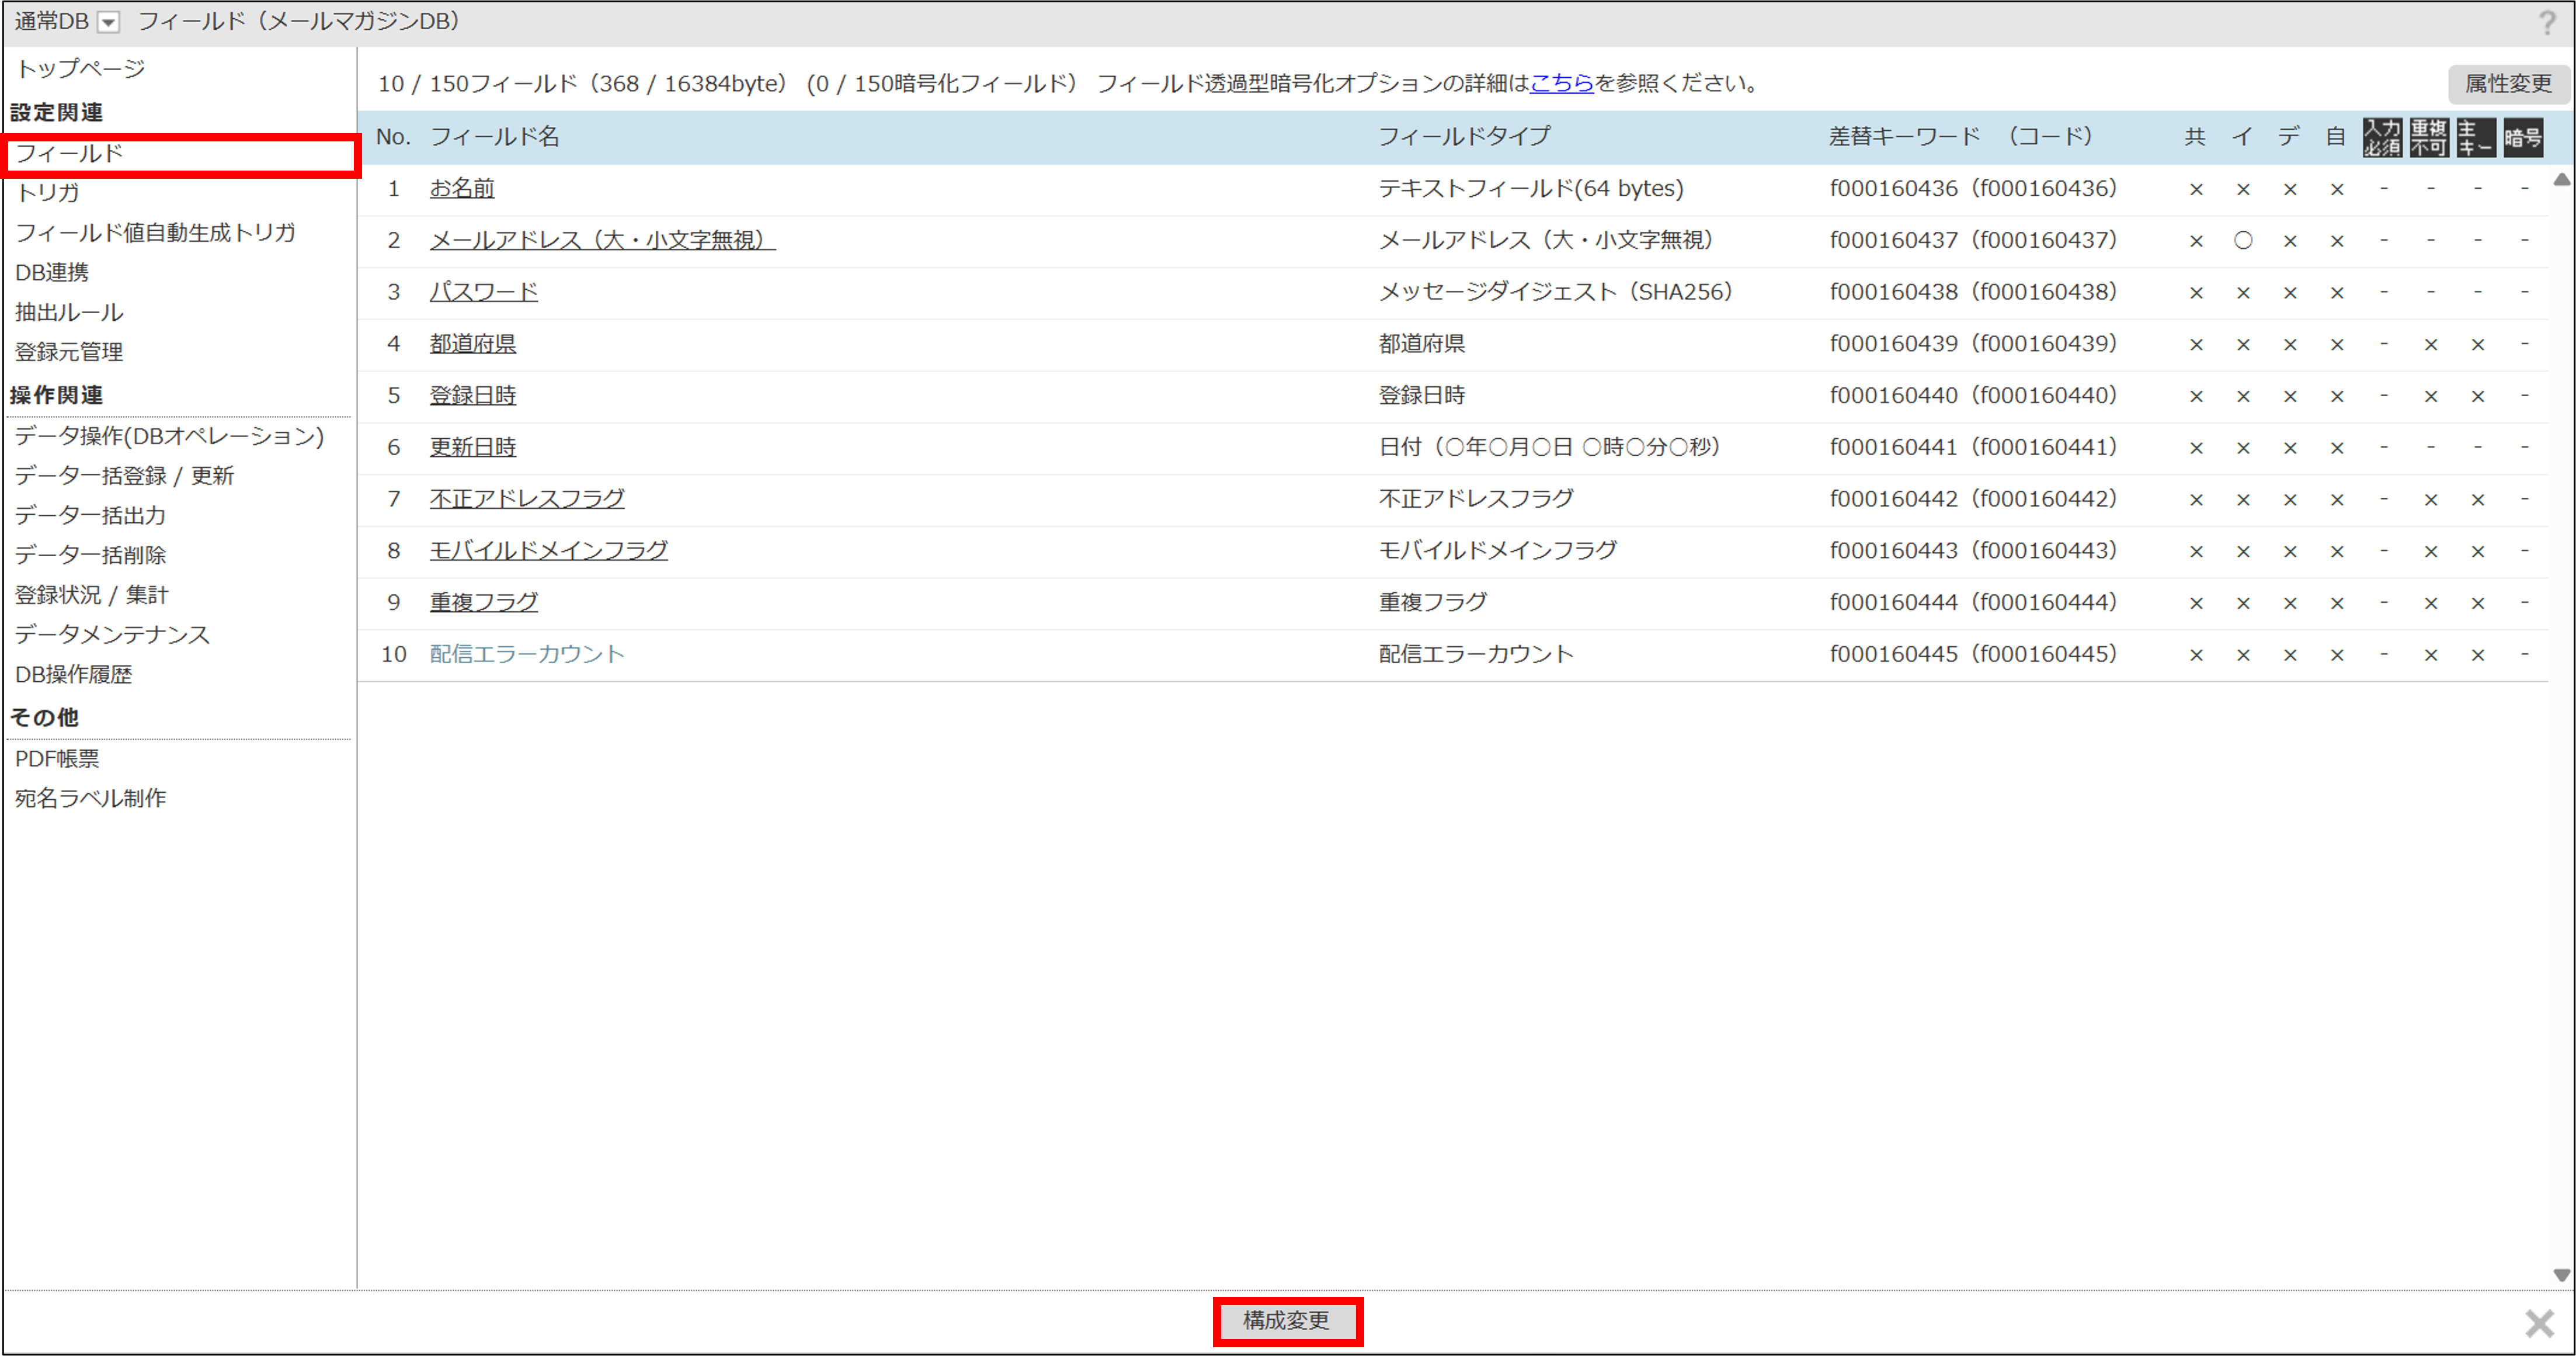Open the お名前 field link

pos(462,188)
